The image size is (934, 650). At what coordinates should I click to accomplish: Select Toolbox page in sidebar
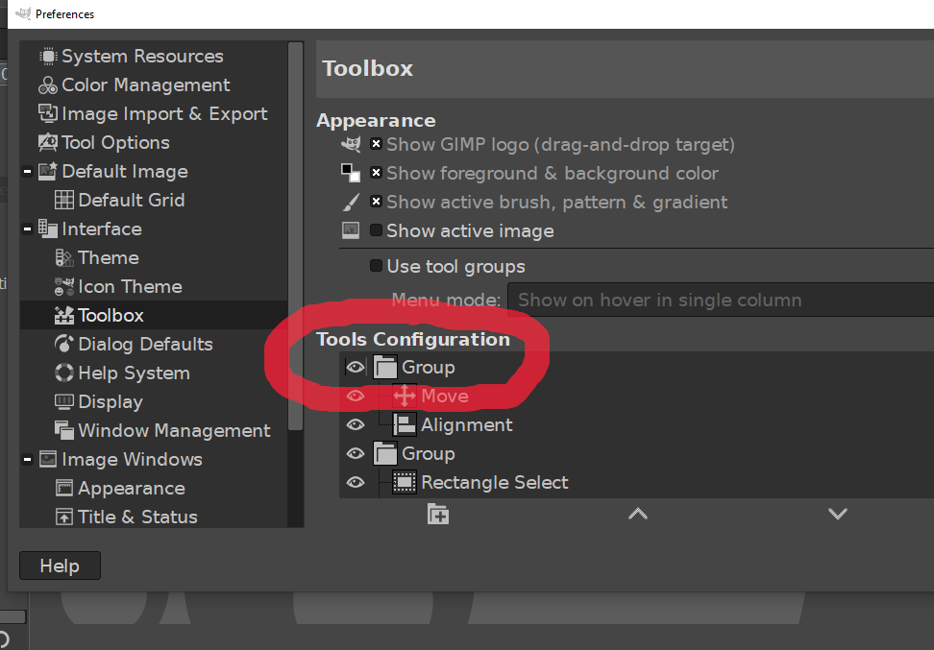154,316
